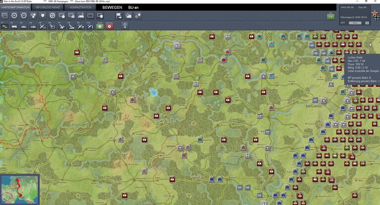Viewport: 380px width, 205px height.
Task: Click the 1942-05-28 date readout
Action: (x=347, y=8)
